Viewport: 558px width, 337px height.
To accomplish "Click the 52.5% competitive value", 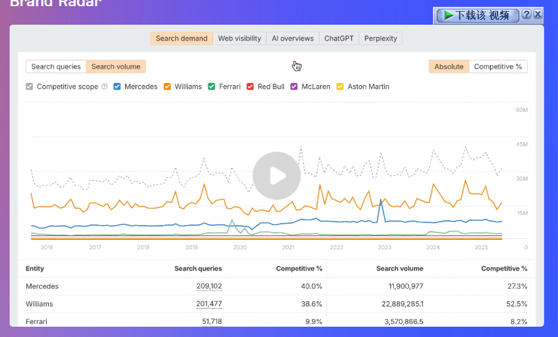I will 517,304.
